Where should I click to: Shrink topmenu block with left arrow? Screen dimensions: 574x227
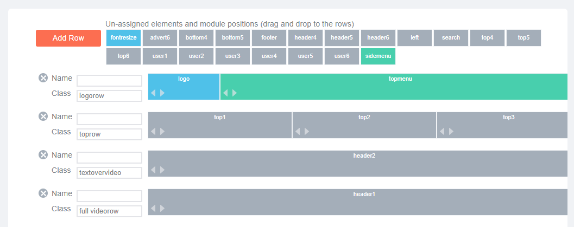(x=225, y=93)
